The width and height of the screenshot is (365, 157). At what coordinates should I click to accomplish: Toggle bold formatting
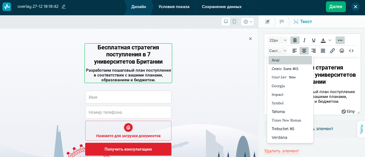tap(295, 40)
